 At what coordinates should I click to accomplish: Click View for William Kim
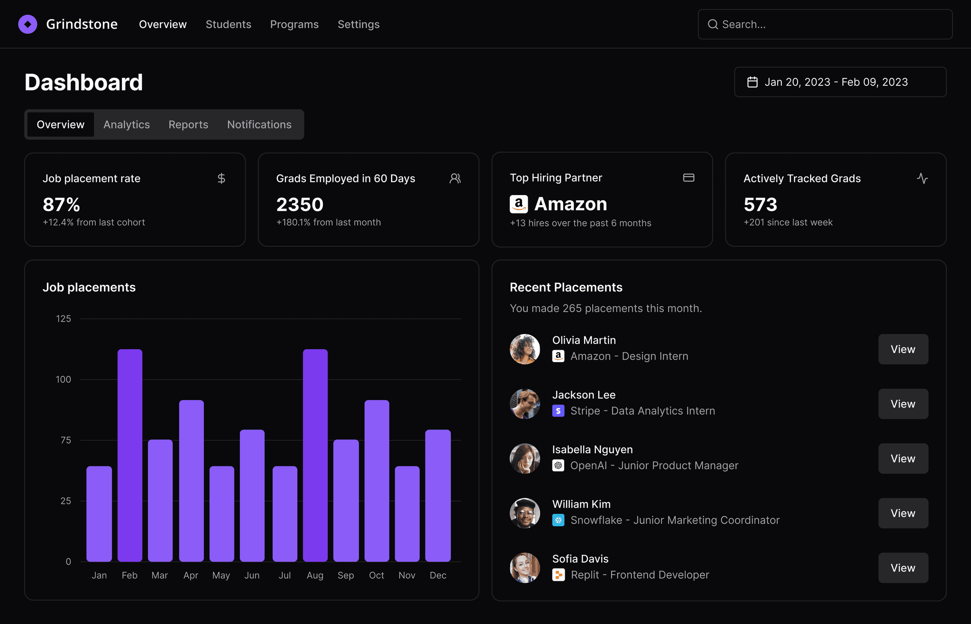903,513
